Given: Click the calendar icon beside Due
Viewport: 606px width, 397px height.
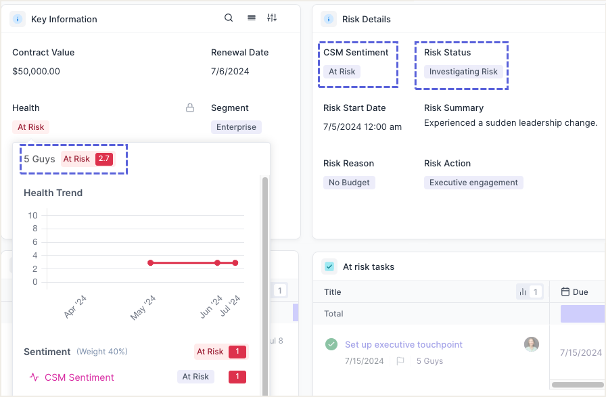Looking at the screenshot, I should (x=565, y=292).
